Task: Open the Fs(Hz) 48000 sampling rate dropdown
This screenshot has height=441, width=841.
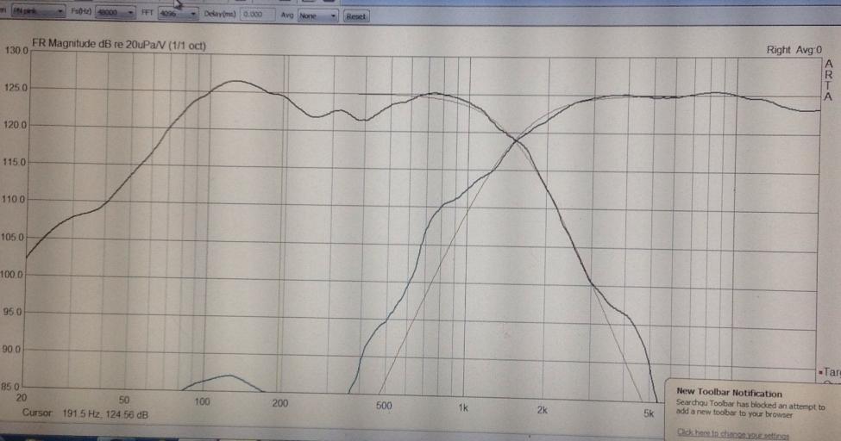Action: click(x=115, y=12)
